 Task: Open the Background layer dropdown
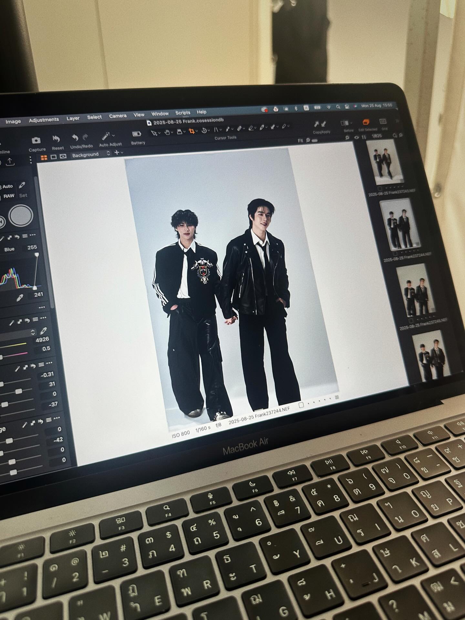(91, 155)
